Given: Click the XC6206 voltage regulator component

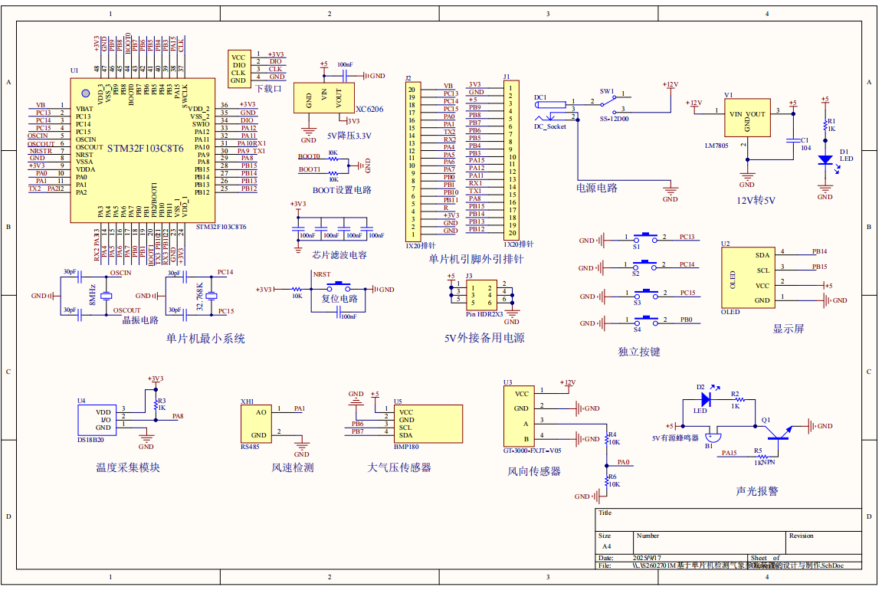Looking at the screenshot, I should pos(323,98).
